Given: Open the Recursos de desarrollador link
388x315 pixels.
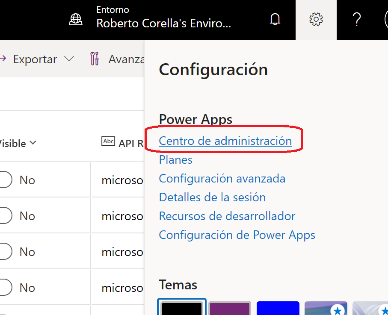Looking at the screenshot, I should pos(227,216).
